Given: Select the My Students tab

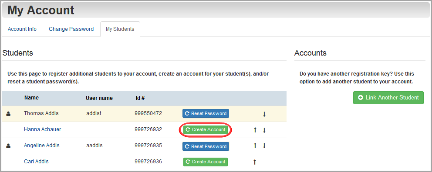Looking at the screenshot, I should point(120,29).
